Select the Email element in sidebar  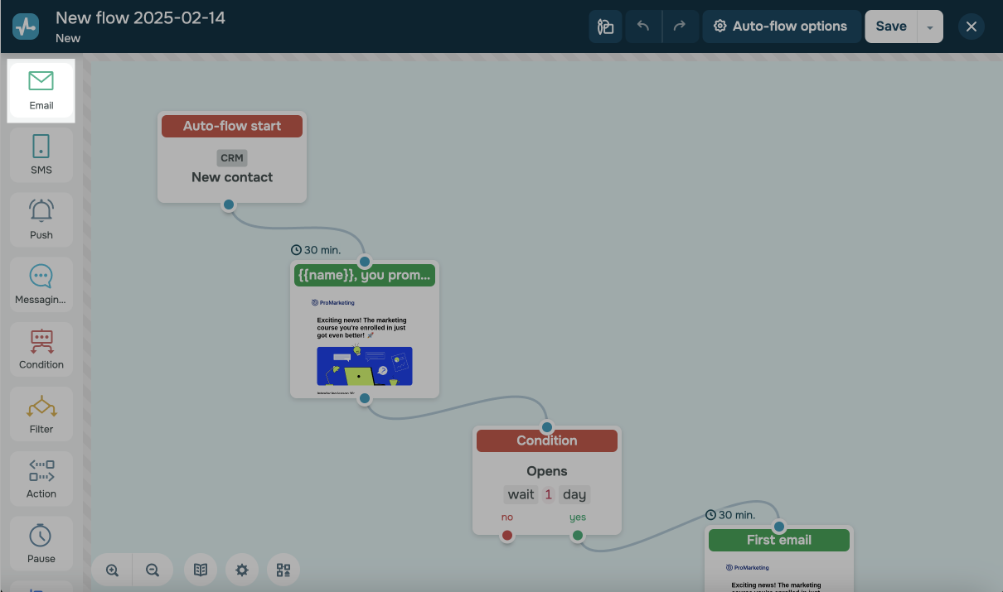[x=41, y=90]
